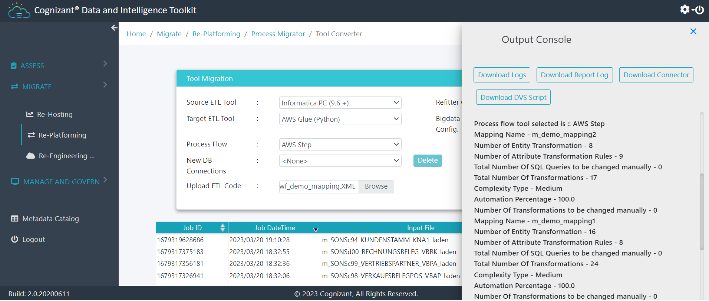Screen dimensions: 709x301
Task: Click Browse to upload ETL code
Action: (x=376, y=186)
